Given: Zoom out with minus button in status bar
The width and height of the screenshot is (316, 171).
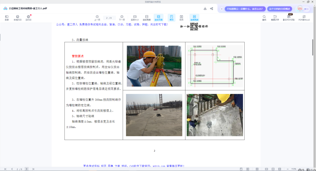Looking at the screenshot, I should point(288,169).
